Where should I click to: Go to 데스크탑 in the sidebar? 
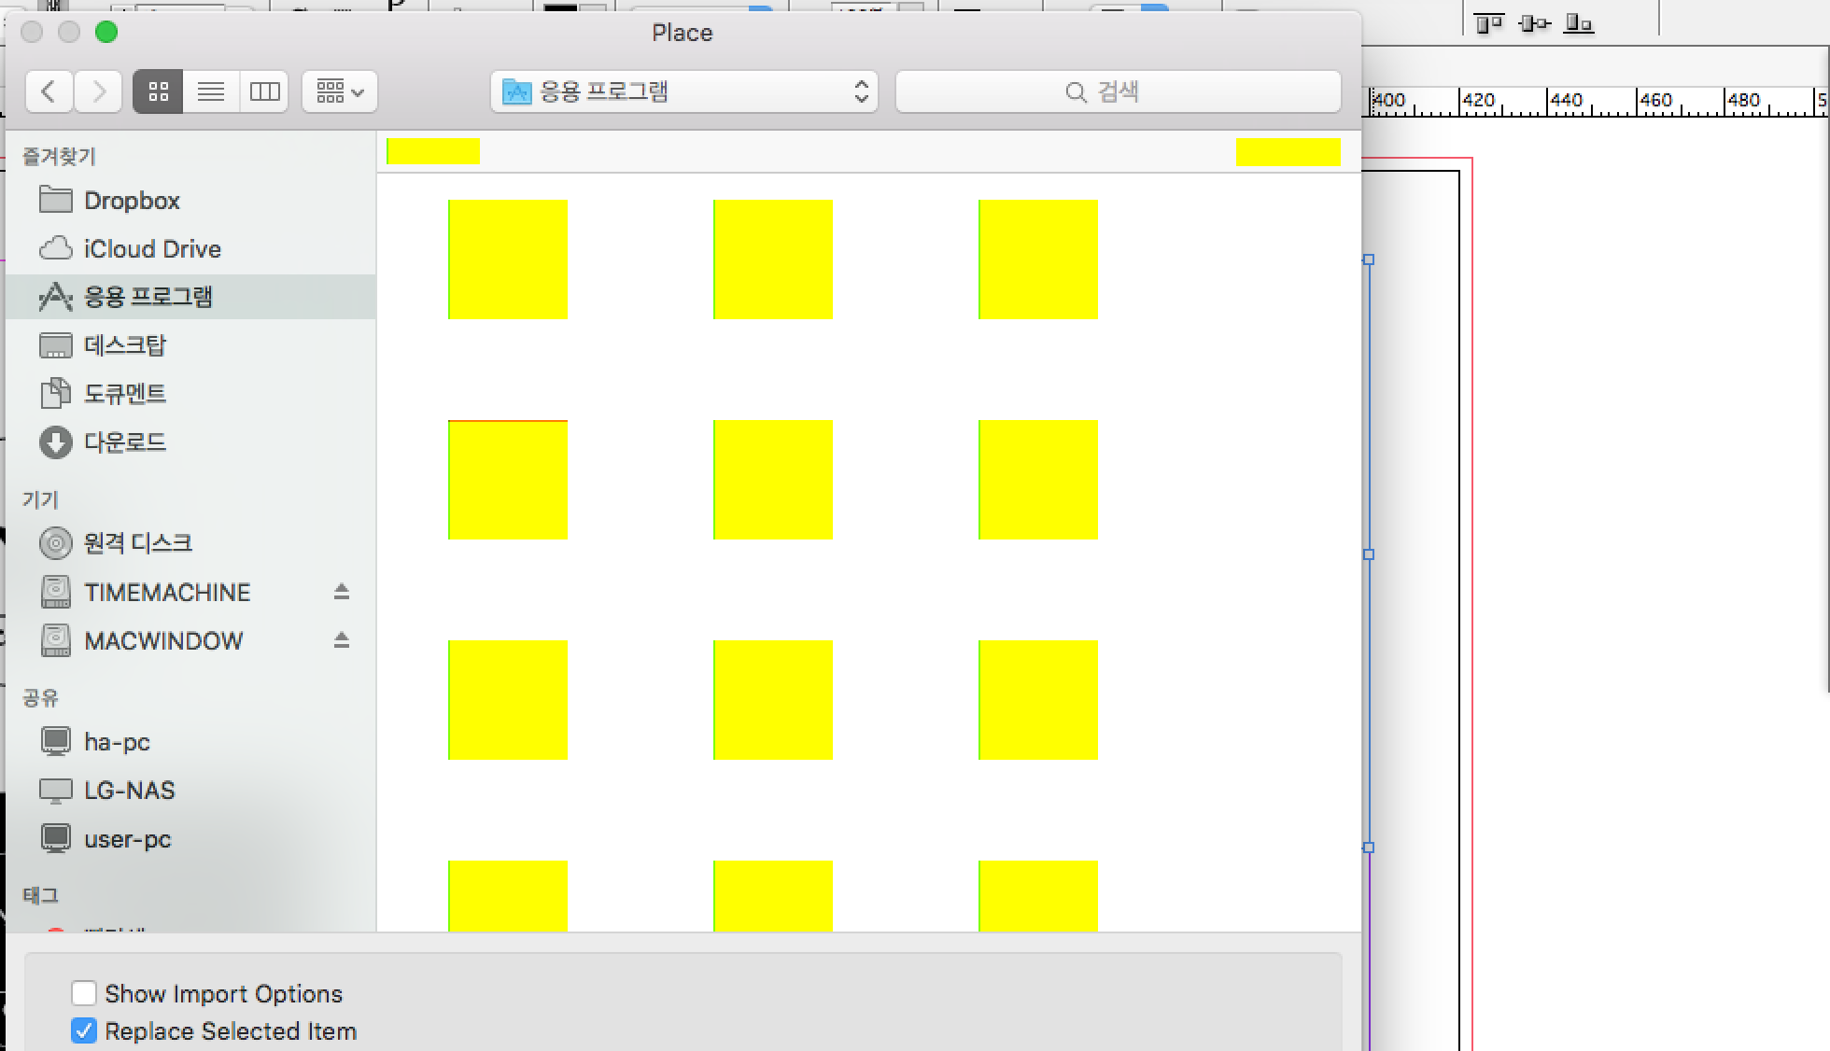point(124,345)
